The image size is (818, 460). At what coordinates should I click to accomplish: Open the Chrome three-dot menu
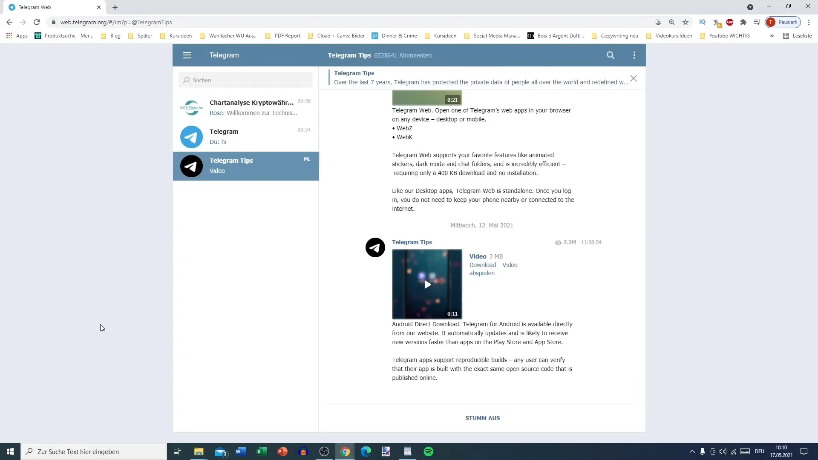(x=809, y=22)
